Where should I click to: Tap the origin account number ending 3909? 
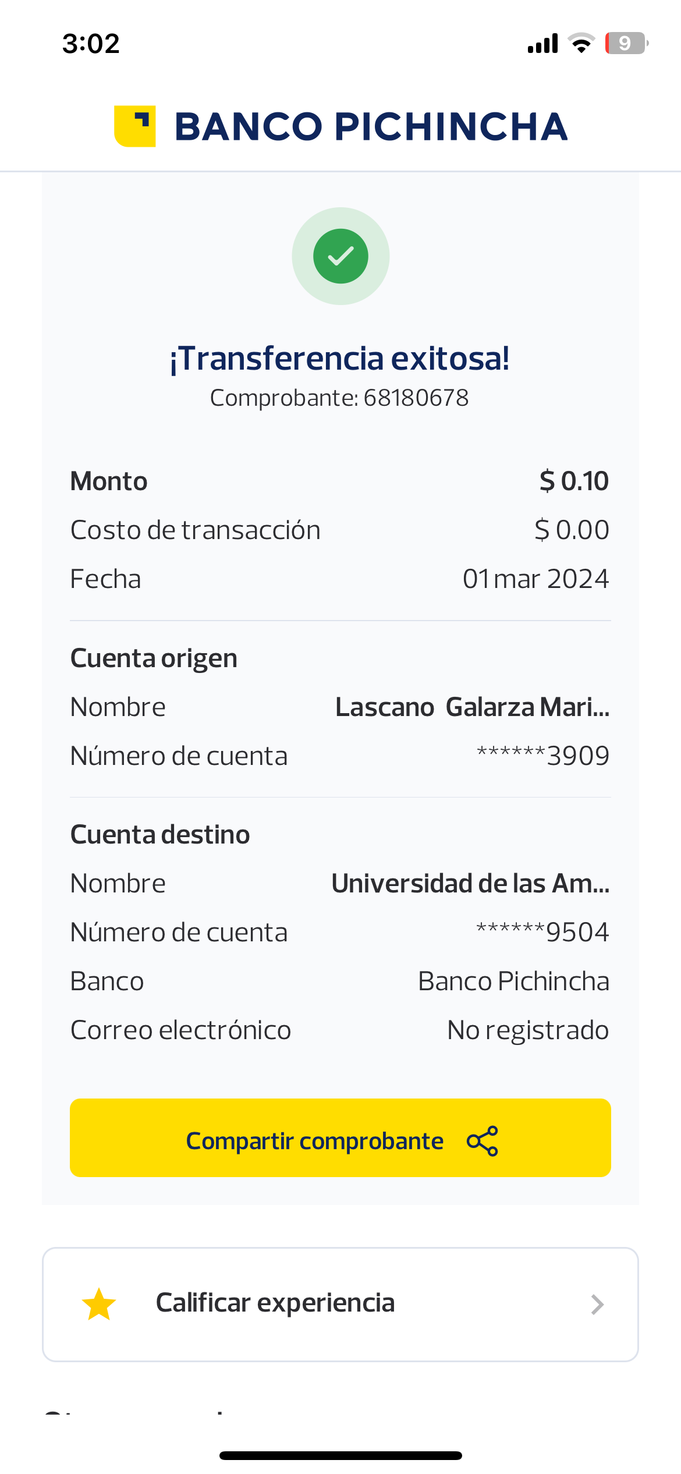tap(542, 756)
